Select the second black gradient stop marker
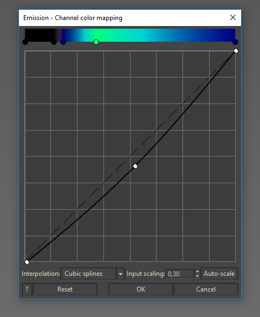 coord(54,42)
